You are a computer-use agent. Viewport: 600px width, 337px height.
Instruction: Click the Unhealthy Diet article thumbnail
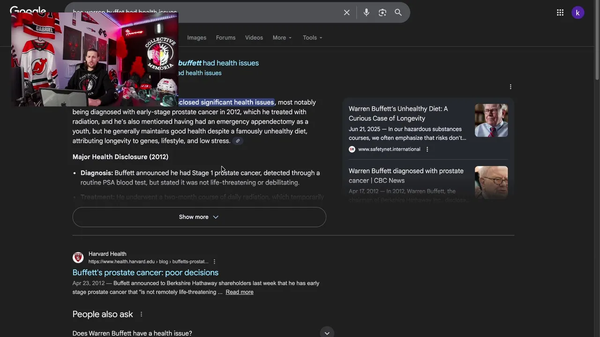pyautogui.click(x=491, y=120)
